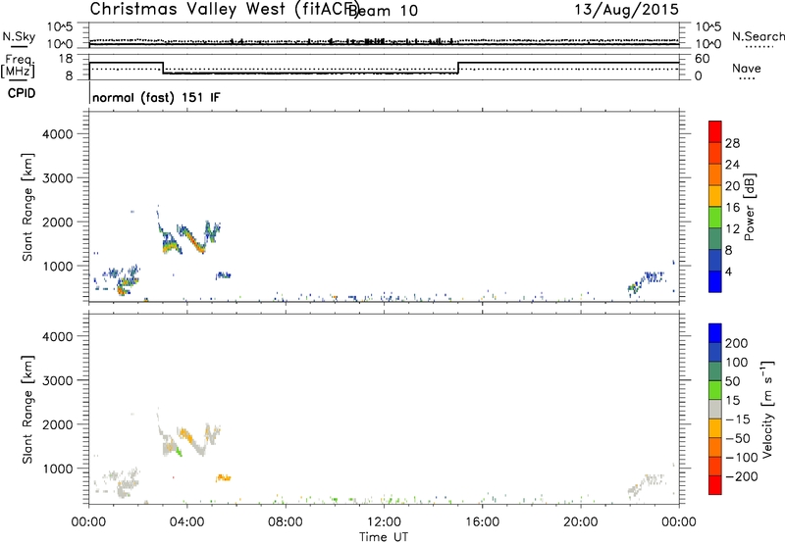
Task: Click the 'N.Search' legend label
Action: pyautogui.click(x=758, y=36)
